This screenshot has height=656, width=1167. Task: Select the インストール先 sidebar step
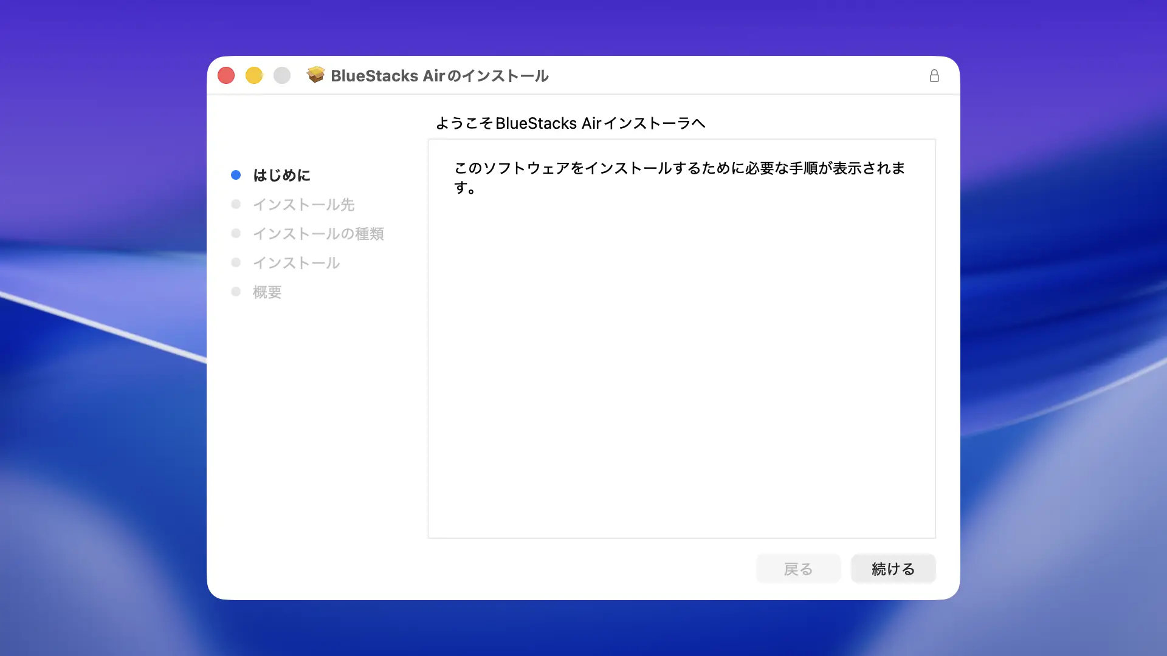click(303, 205)
